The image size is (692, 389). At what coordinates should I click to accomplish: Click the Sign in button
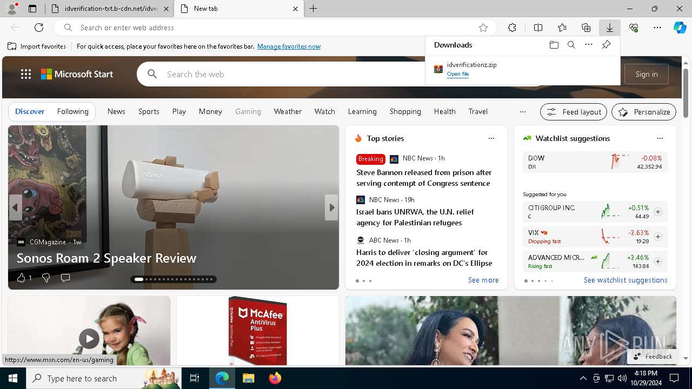(x=647, y=74)
